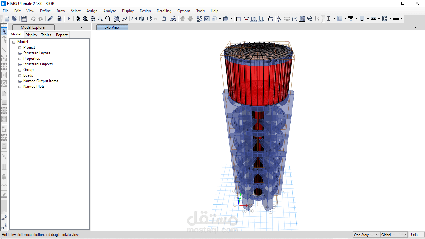Click Move Down in List arrow
This screenshot has width=425, height=239.
[190, 19]
